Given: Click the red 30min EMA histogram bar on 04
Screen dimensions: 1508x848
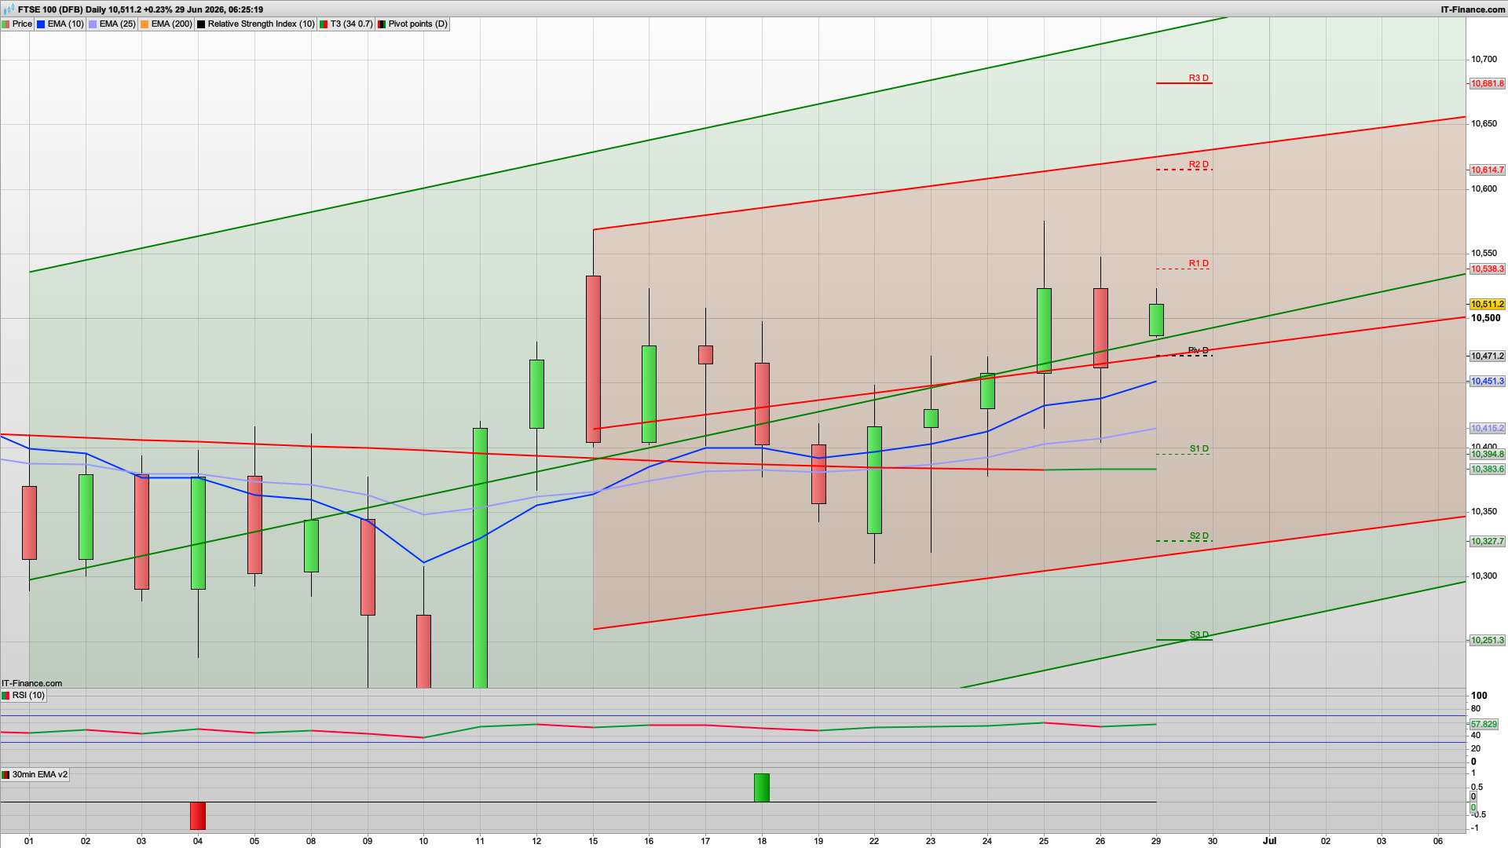Looking at the screenshot, I should click(198, 816).
